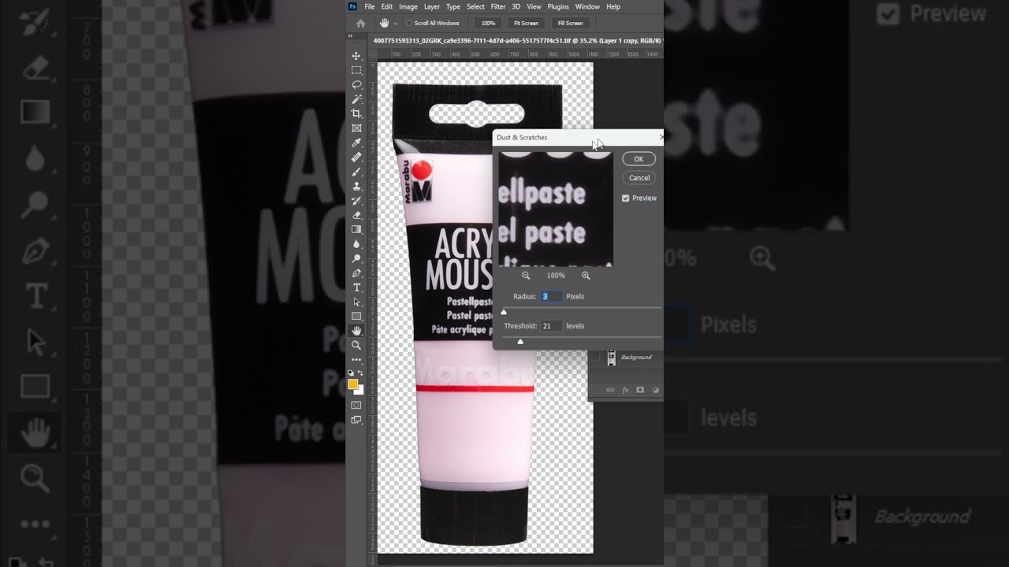Select the History Brush tool

(x=356, y=200)
